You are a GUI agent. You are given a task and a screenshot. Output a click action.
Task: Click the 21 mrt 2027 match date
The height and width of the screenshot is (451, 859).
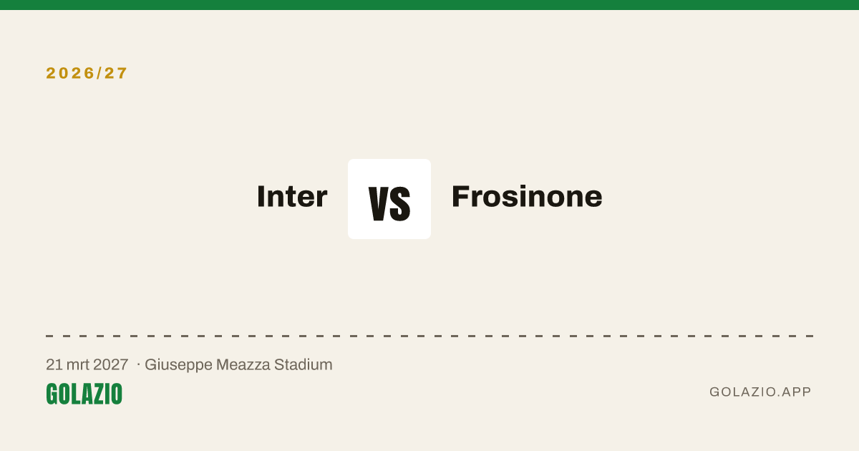tap(87, 364)
